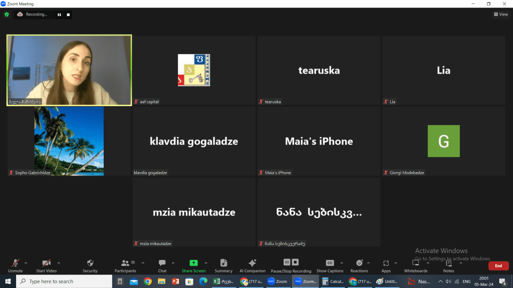Screen dimensions: 513x288
Task: Expand the Share Screen options arrow
Action: pyautogui.click(x=206, y=262)
